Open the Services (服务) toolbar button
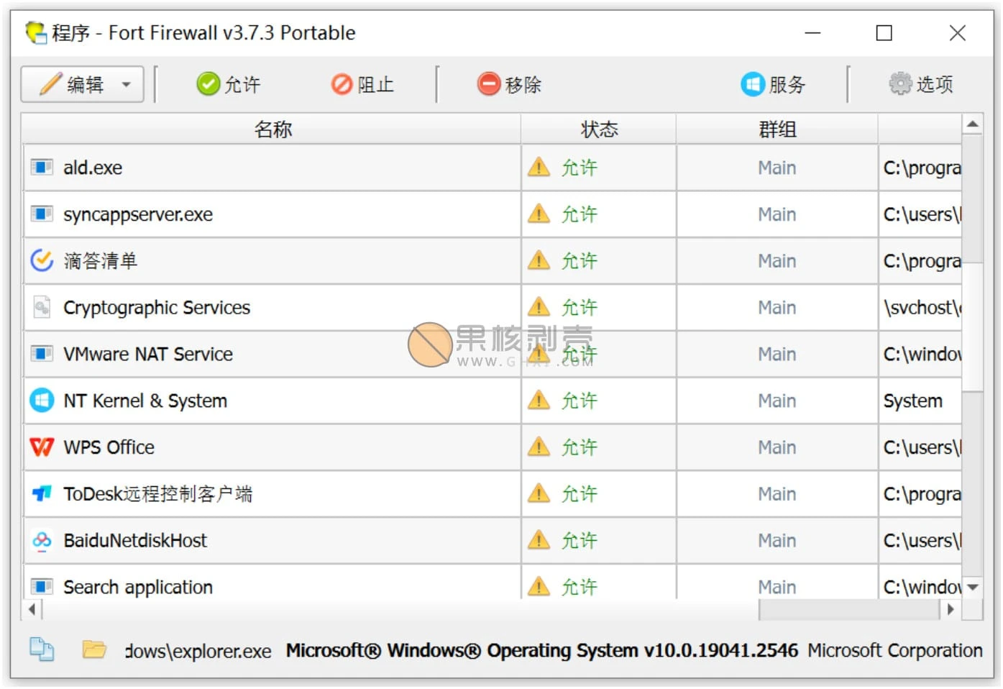 coord(773,84)
